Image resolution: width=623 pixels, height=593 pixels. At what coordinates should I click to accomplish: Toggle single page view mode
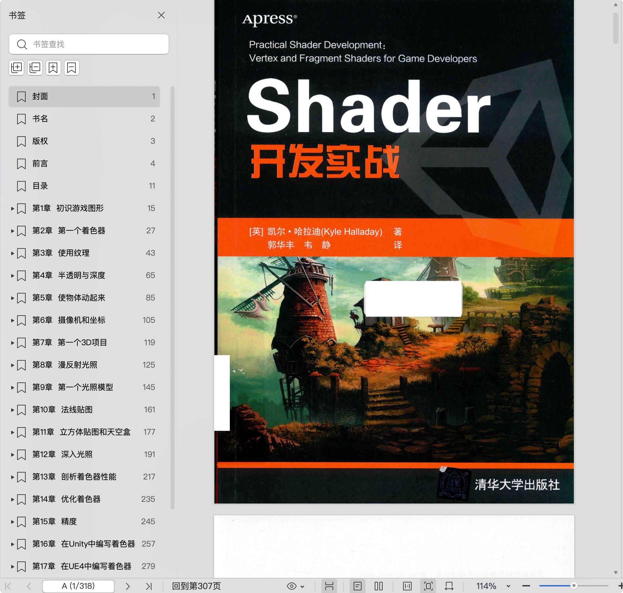[x=358, y=586]
